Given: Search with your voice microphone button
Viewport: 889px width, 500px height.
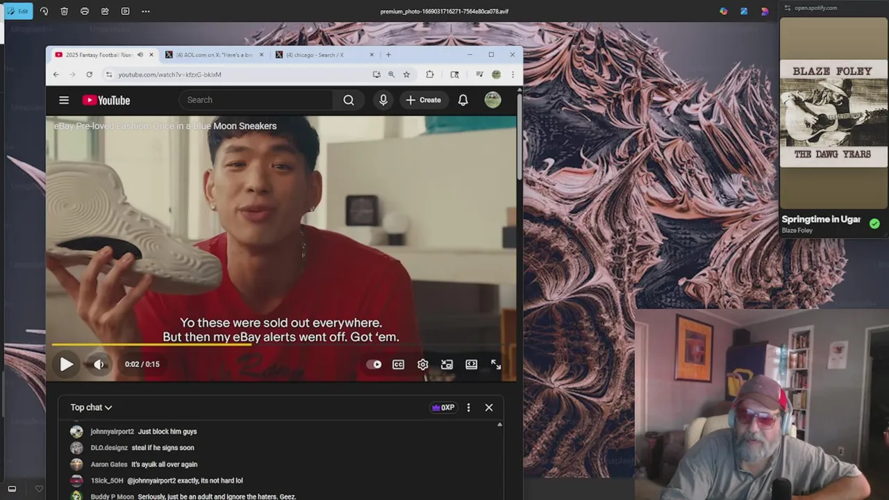Looking at the screenshot, I should coord(383,100).
